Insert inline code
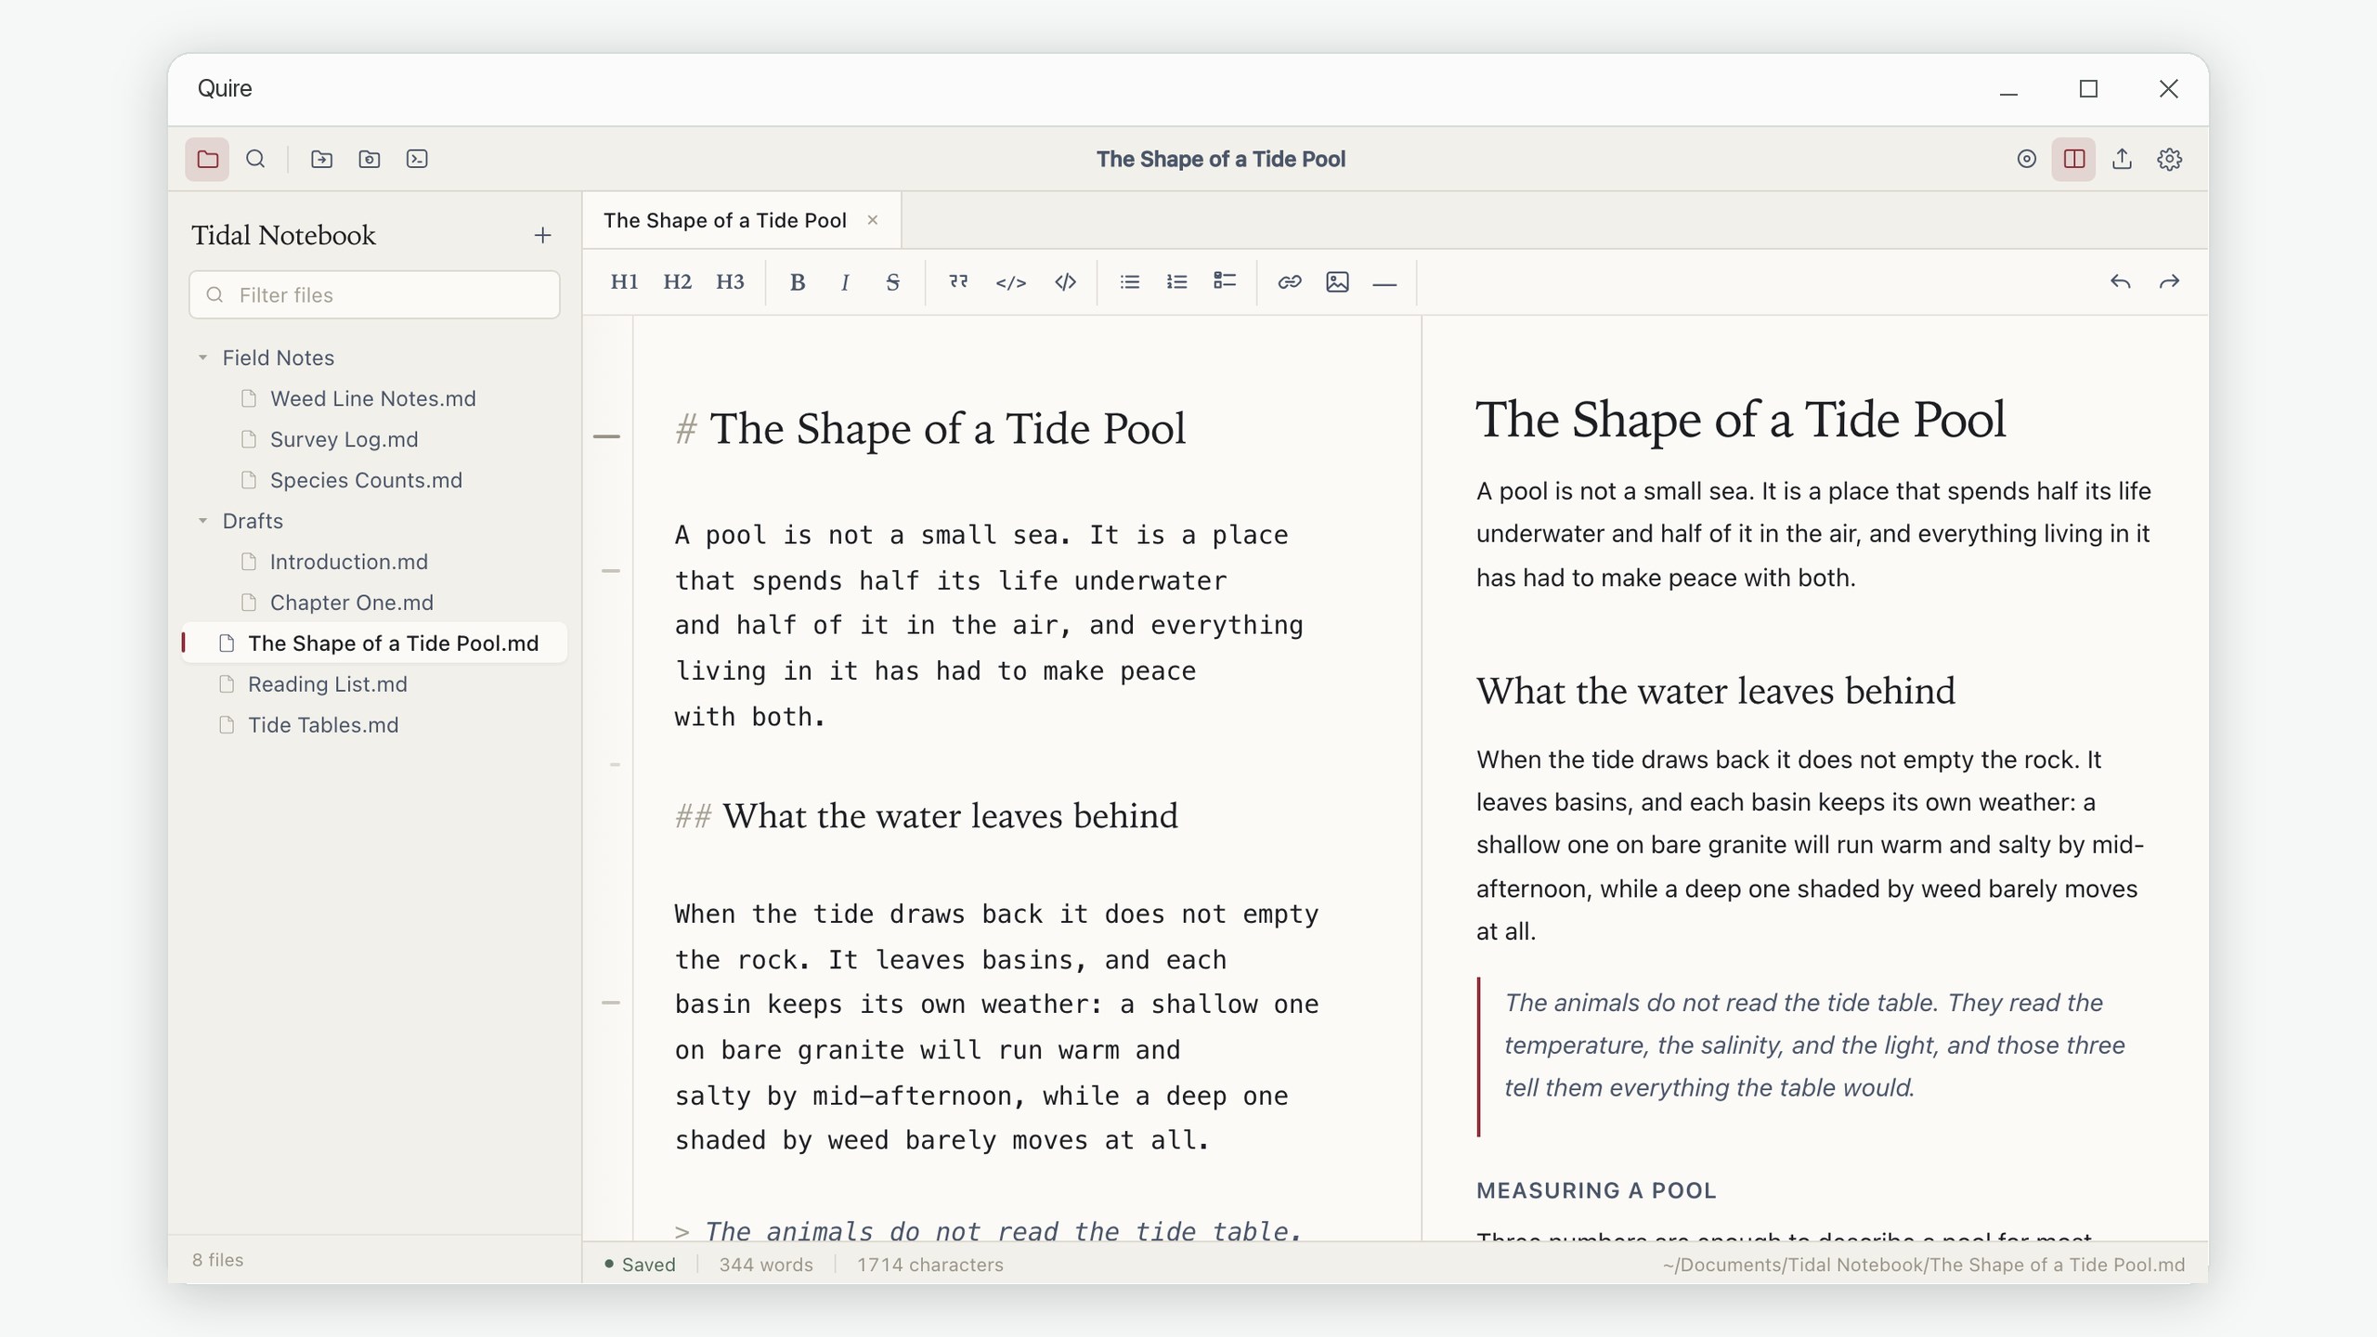Image resolution: width=2377 pixels, height=1337 pixels. pyautogui.click(x=1010, y=282)
